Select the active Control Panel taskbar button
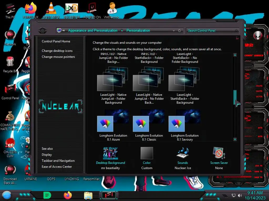This screenshot has height=201, width=269. [x=109, y=195]
